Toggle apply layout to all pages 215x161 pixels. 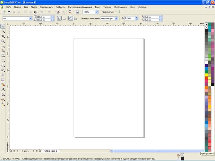pyautogui.click(x=71, y=18)
